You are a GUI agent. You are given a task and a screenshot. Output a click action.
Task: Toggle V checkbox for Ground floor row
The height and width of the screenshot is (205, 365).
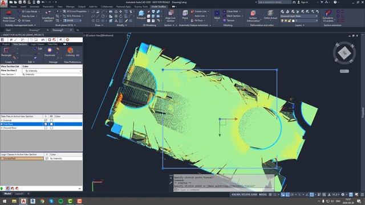[x=46, y=128]
